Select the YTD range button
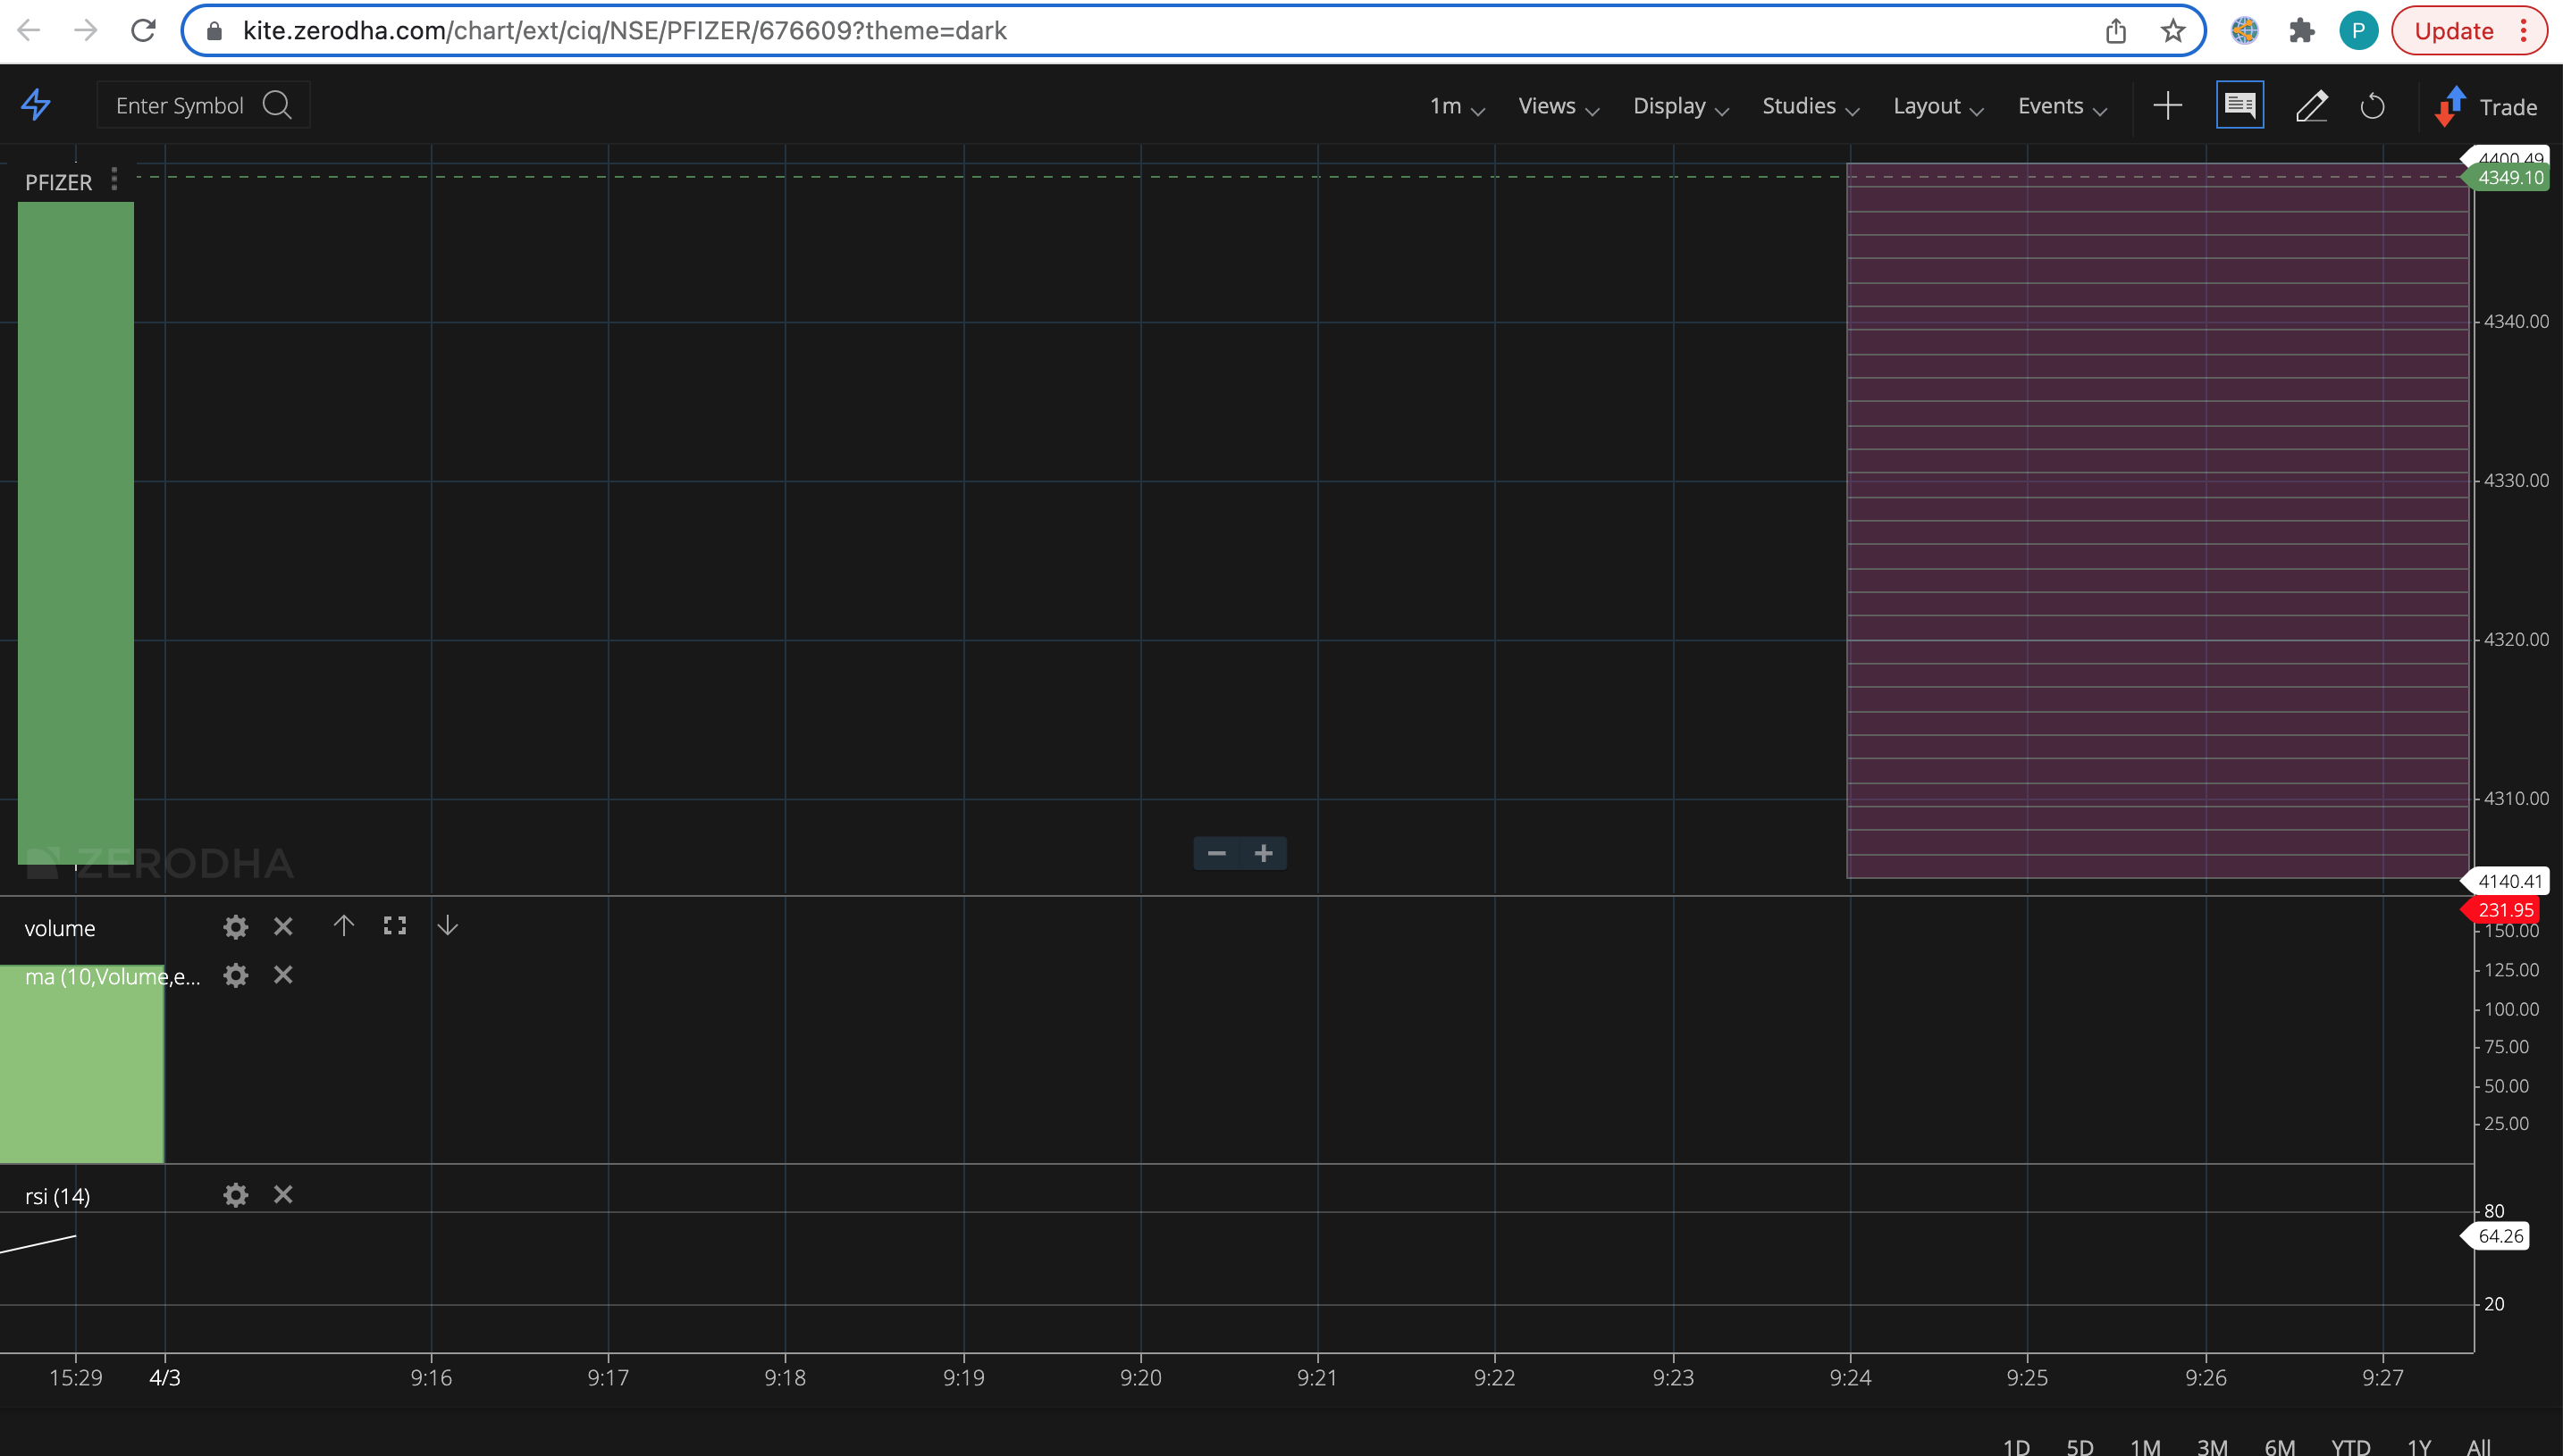The width and height of the screenshot is (2563, 1456). click(2350, 1446)
